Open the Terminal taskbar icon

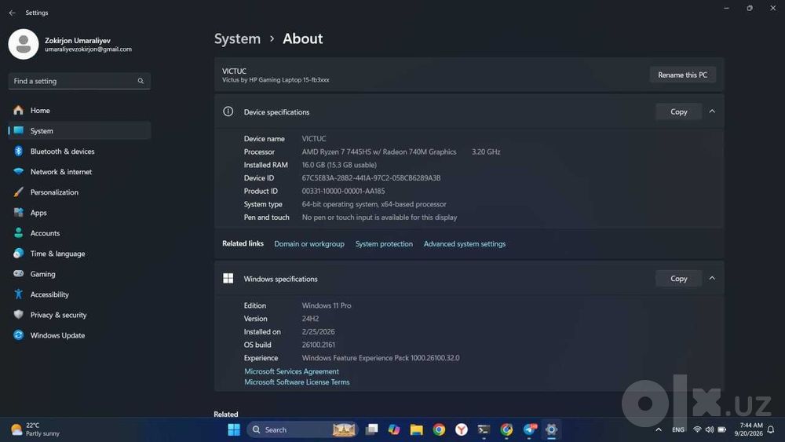(484, 429)
